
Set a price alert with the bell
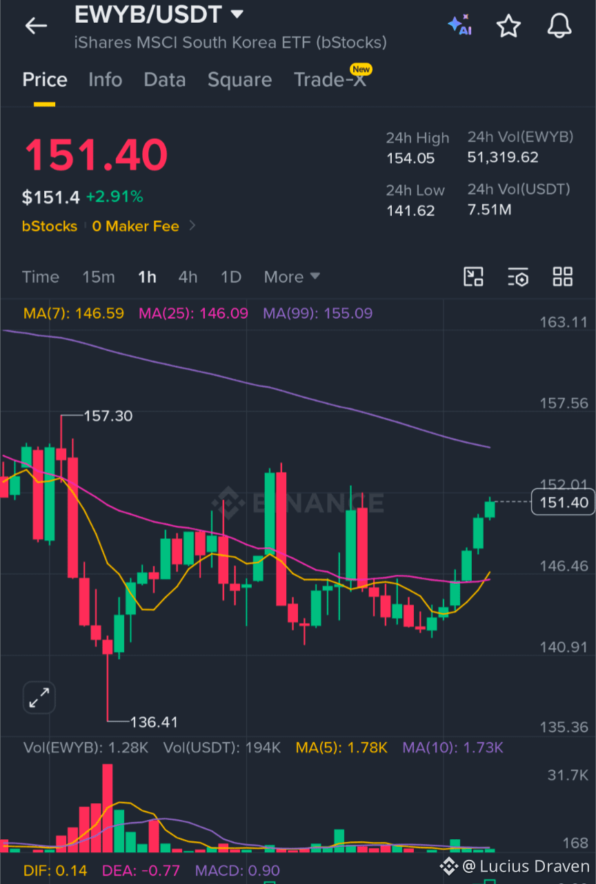(x=559, y=26)
